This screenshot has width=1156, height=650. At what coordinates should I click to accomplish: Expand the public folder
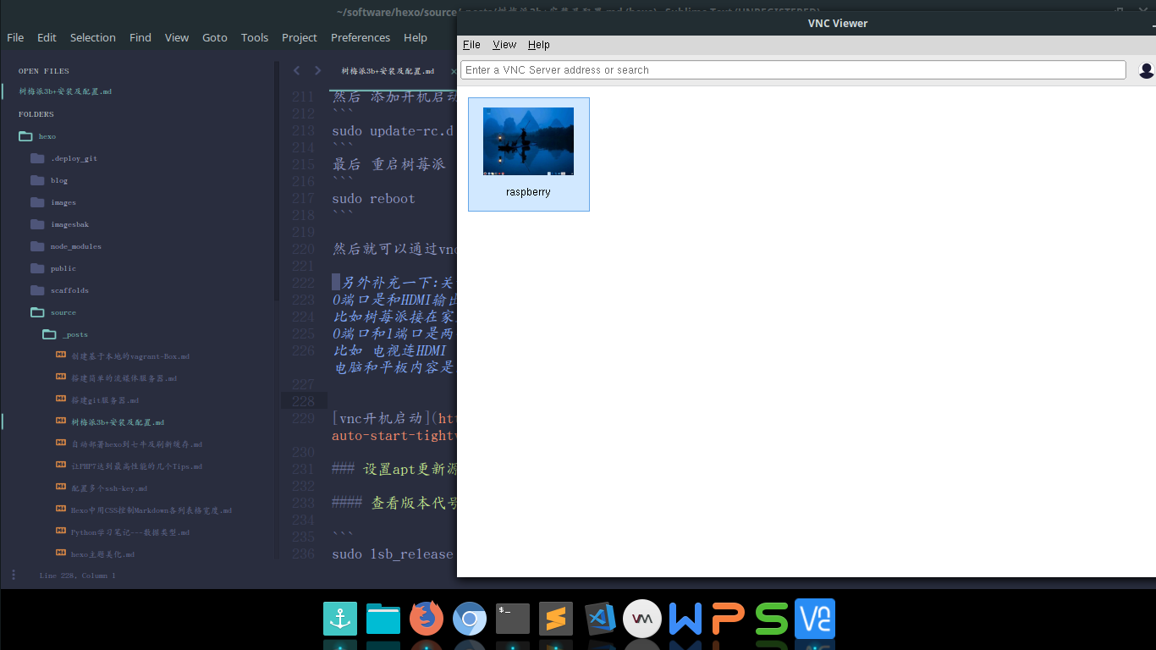click(x=37, y=267)
